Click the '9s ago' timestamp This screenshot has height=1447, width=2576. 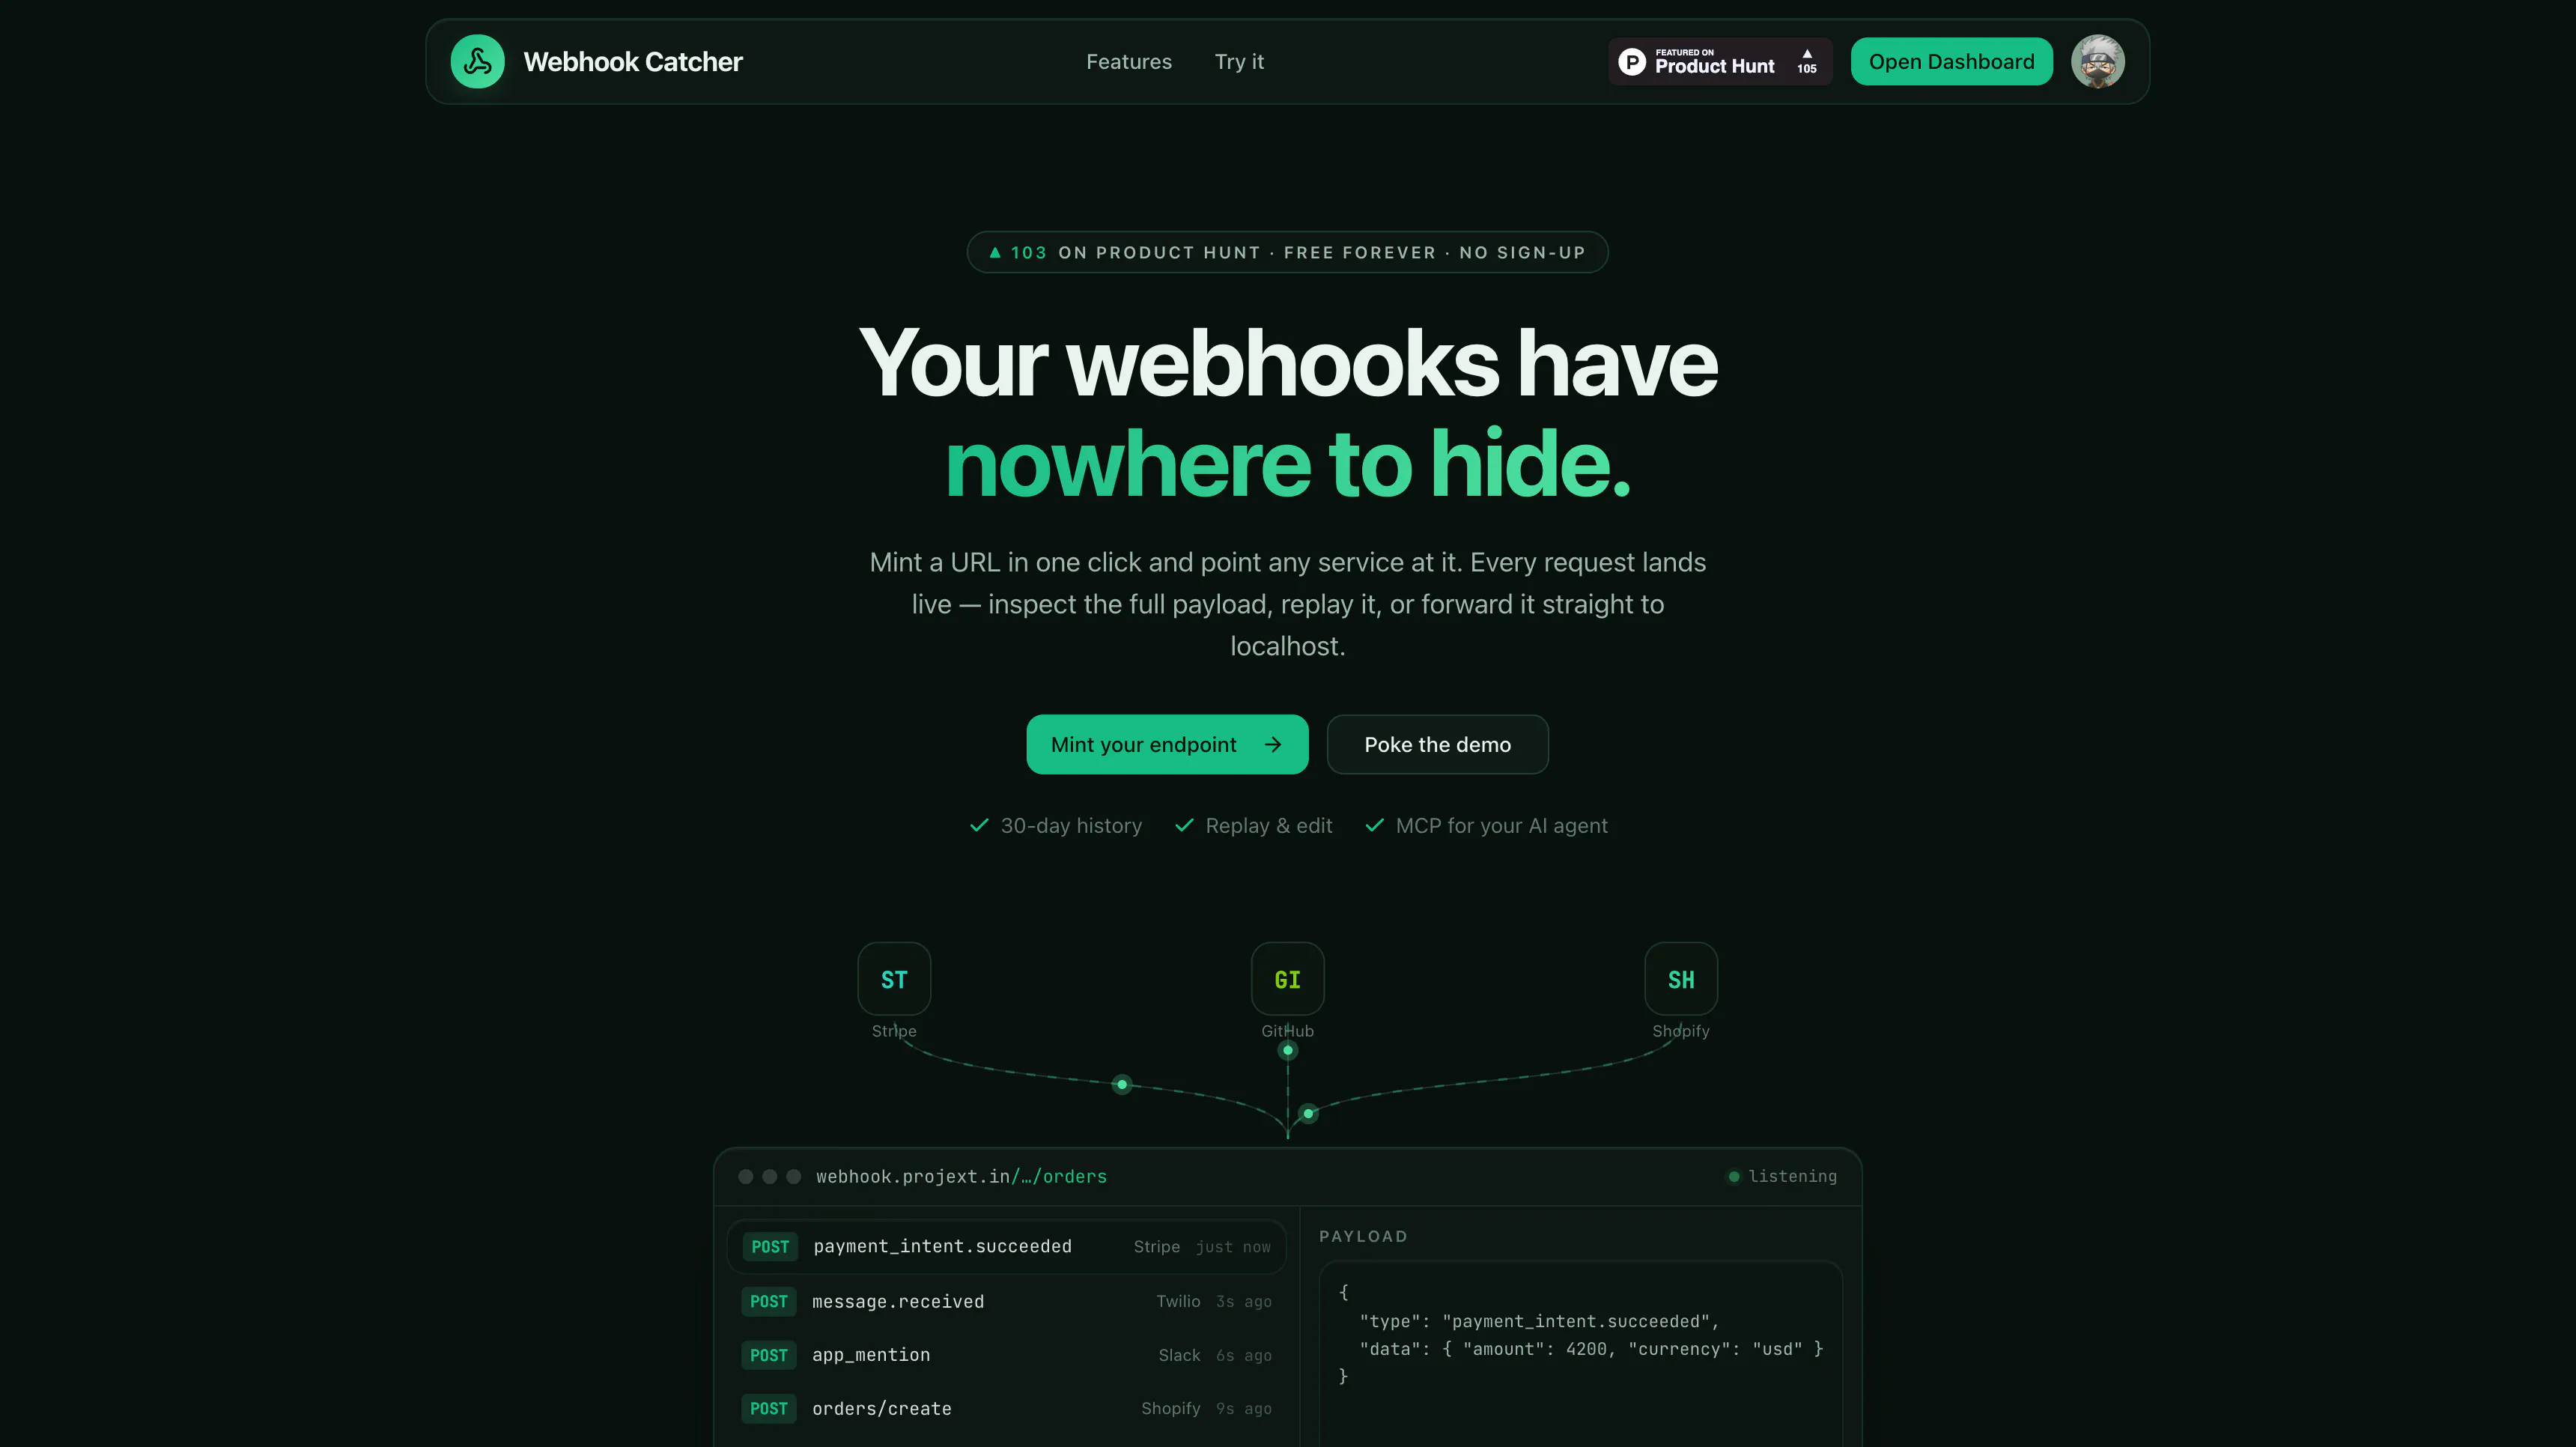coord(1243,1408)
